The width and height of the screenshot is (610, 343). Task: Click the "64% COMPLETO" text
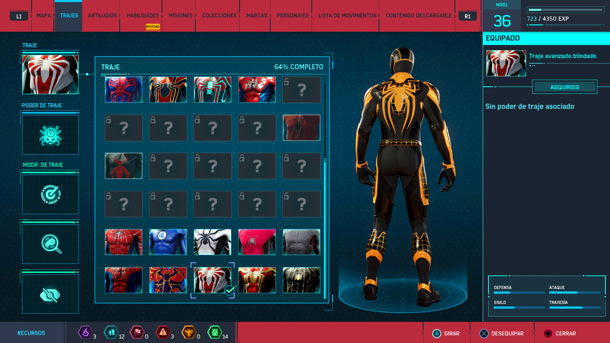coord(299,67)
